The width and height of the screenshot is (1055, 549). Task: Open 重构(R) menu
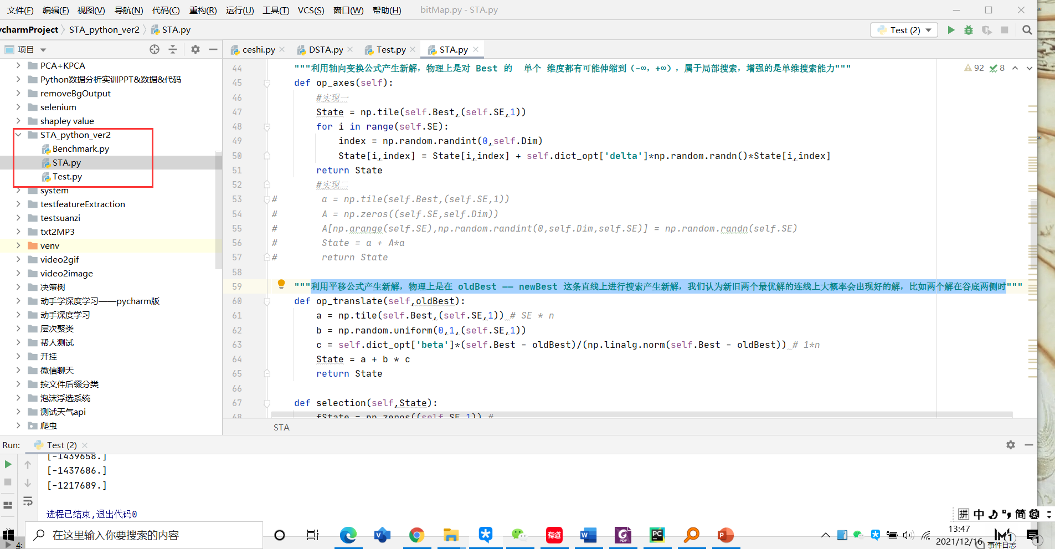(x=203, y=10)
